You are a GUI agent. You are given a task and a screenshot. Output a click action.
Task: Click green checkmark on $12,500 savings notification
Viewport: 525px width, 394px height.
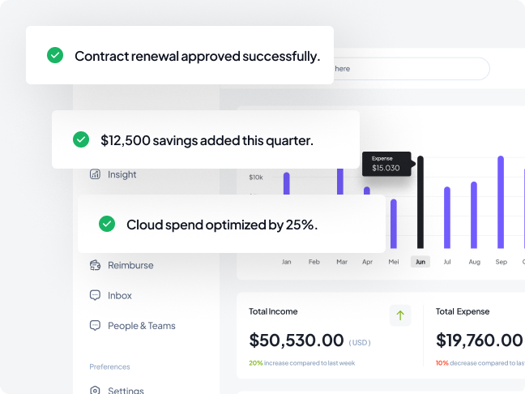[81, 139]
